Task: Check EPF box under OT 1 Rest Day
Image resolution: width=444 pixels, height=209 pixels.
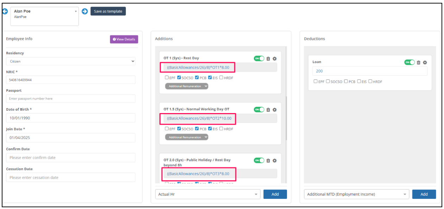Action: click(x=167, y=78)
